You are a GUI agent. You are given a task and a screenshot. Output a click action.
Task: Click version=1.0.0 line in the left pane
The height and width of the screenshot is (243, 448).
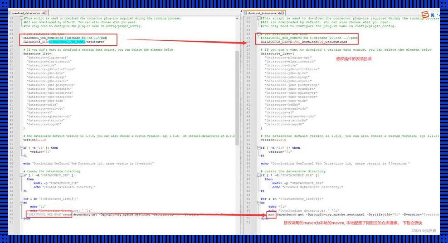(x=34, y=140)
